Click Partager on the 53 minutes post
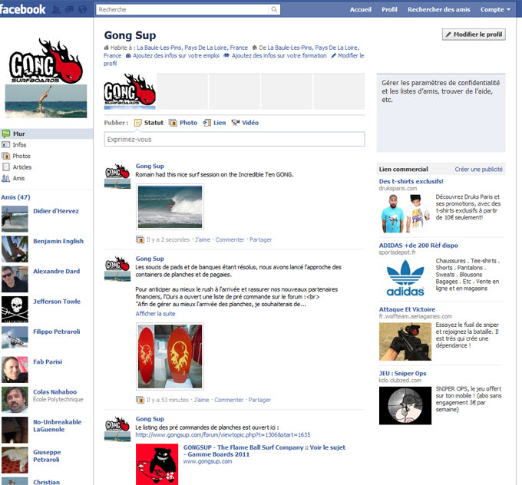This screenshot has height=485, width=522. (259, 400)
